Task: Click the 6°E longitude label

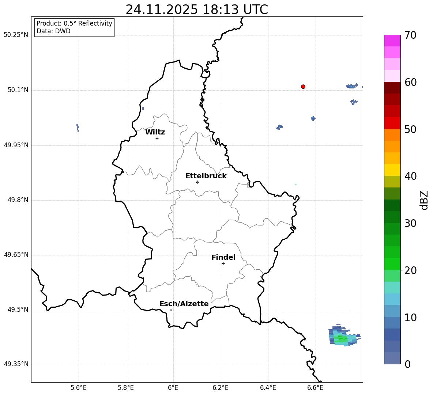Action: pos(173,388)
